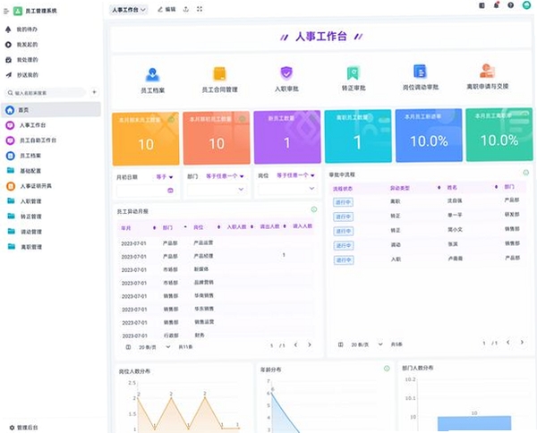Click the fullscreen icon in the top bar
The width and height of the screenshot is (537, 433).
point(200,9)
